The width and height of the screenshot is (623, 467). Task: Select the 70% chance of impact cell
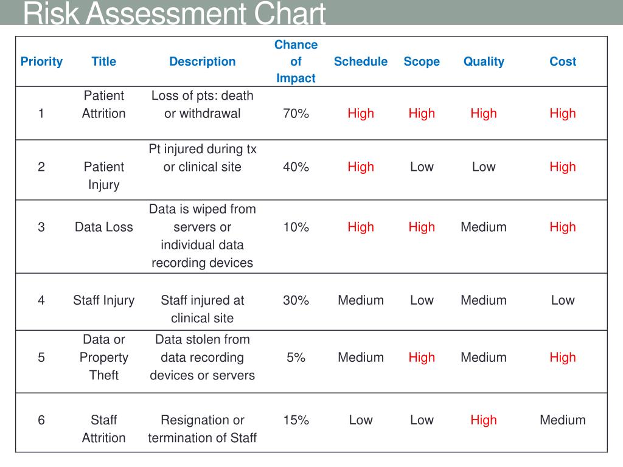click(296, 114)
